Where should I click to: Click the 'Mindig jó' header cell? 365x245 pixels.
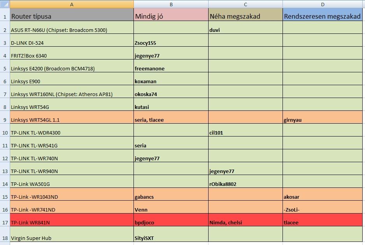[171, 14]
